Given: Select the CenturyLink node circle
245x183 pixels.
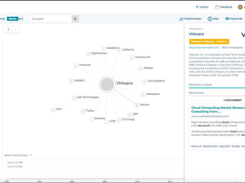Looking at the screenshot, I should tap(132, 58).
